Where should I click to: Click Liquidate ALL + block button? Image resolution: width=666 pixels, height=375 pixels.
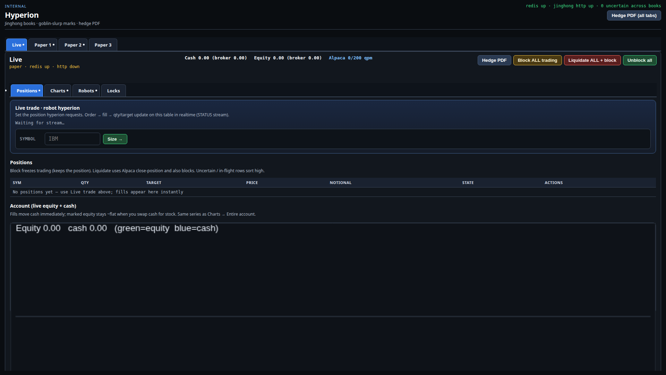point(592,60)
